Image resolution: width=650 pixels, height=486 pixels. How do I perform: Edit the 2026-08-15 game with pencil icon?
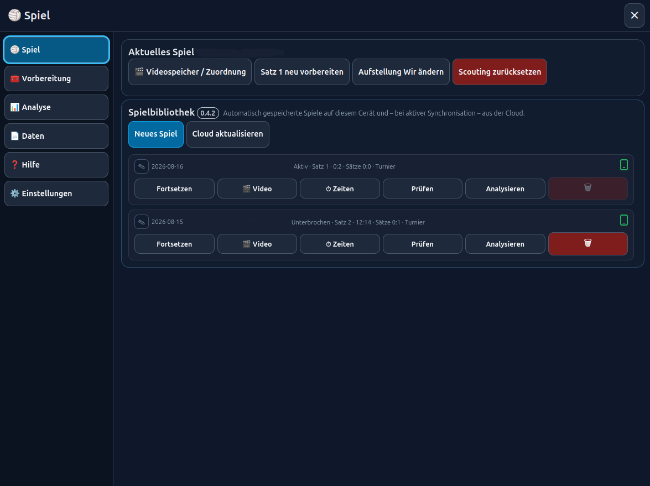pyautogui.click(x=142, y=222)
